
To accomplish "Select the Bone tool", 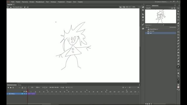I will (178, 50).
